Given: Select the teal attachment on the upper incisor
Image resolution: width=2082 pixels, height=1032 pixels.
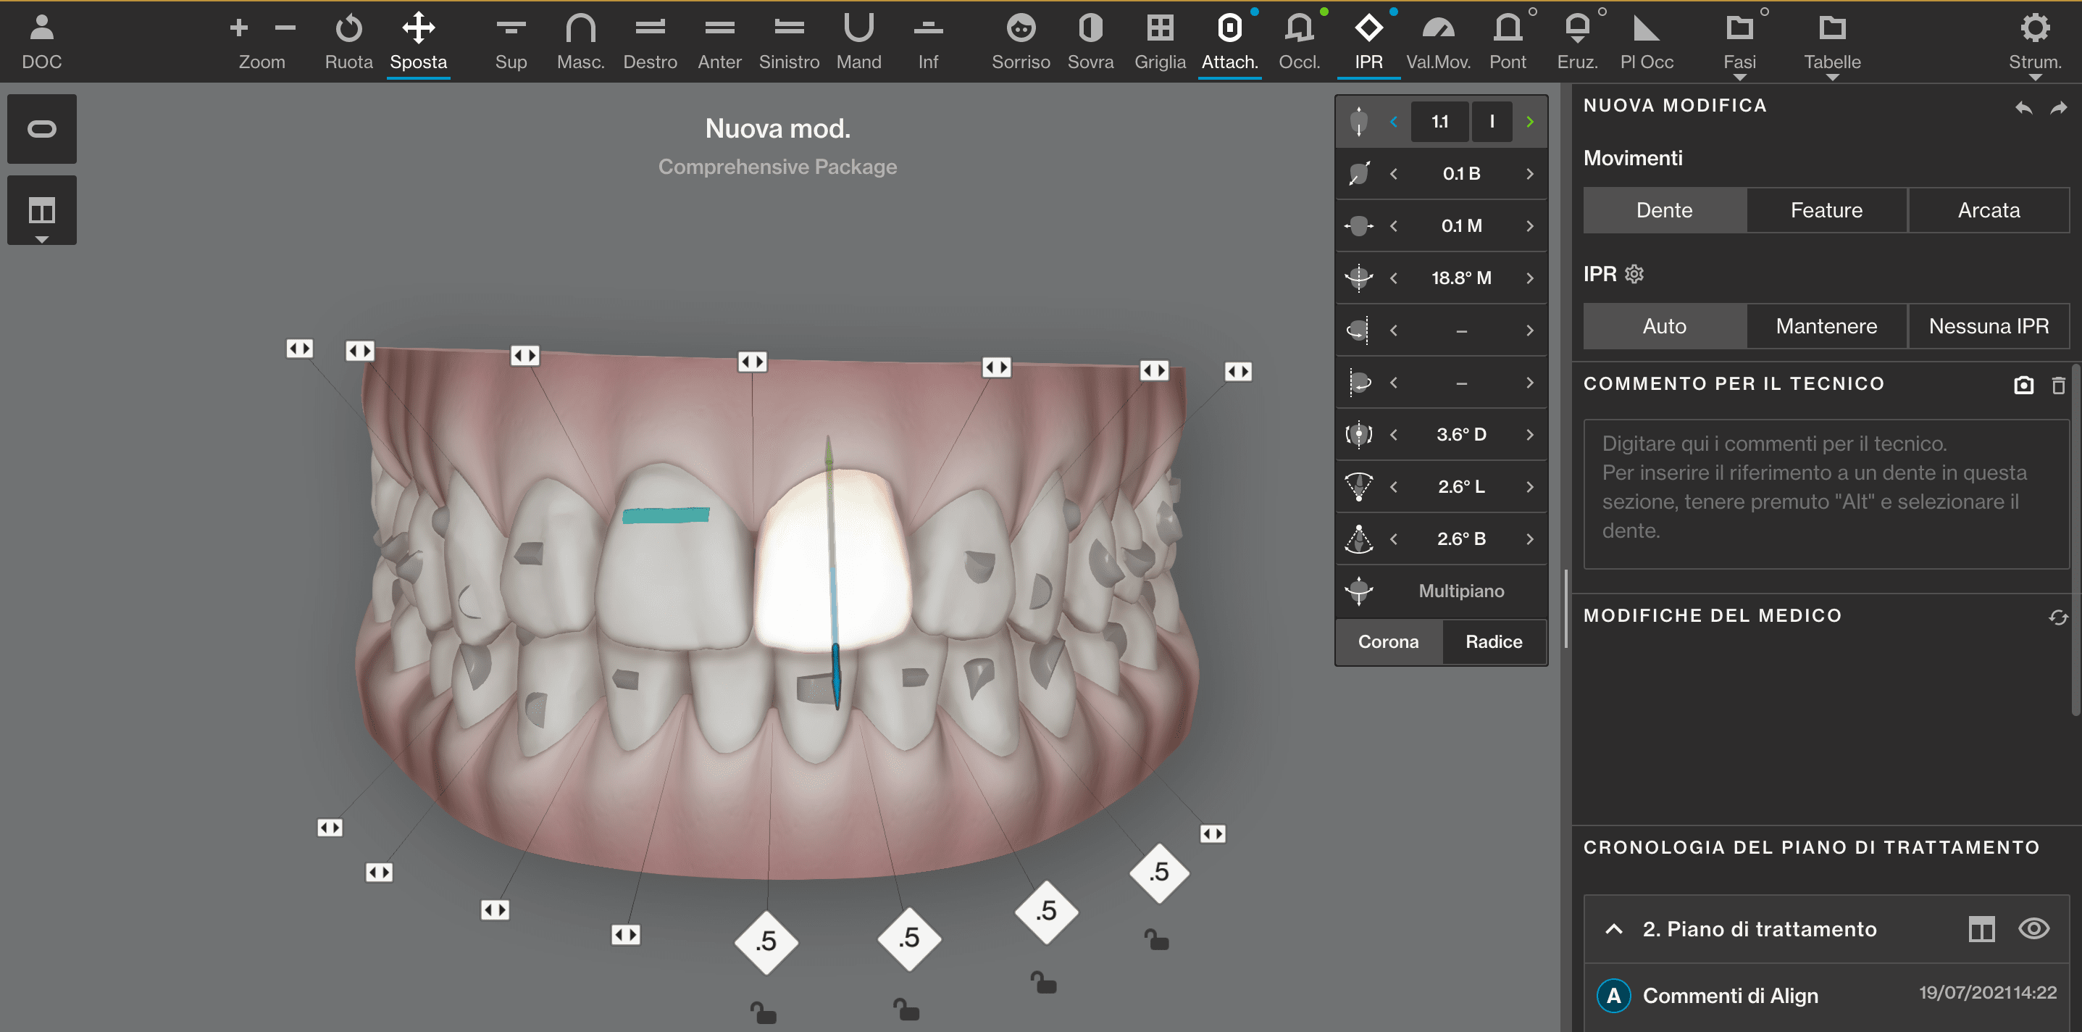Looking at the screenshot, I should click(x=666, y=515).
